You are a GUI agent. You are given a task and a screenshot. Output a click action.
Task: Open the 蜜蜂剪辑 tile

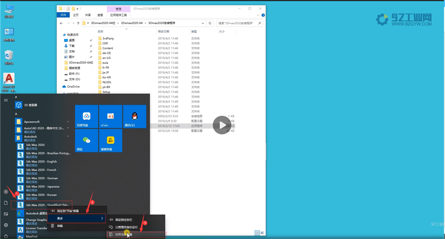[110, 141]
